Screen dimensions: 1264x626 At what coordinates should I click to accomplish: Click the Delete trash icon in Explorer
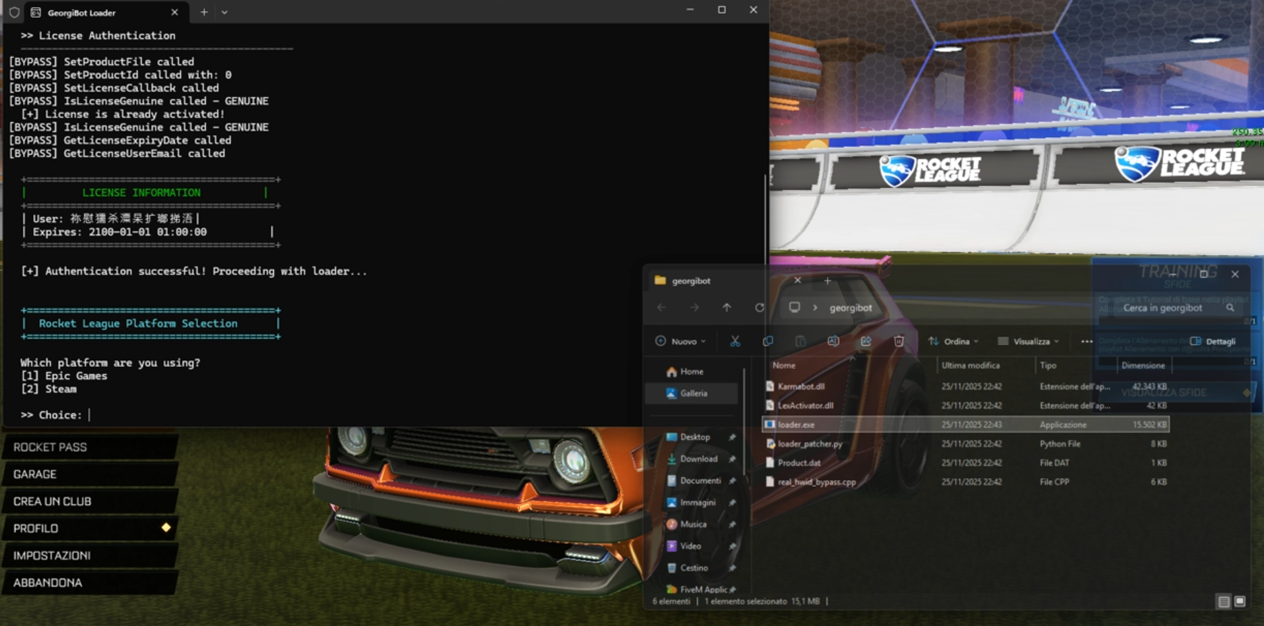coord(899,342)
